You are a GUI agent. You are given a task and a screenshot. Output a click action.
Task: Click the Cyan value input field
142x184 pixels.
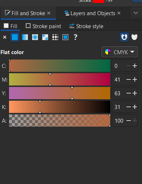point(119,66)
